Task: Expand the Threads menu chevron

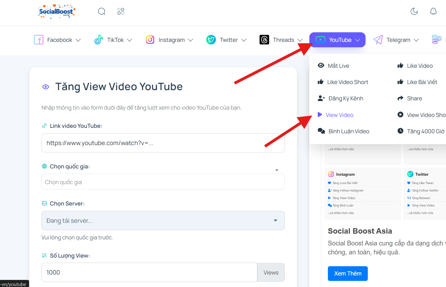Action: (x=300, y=40)
